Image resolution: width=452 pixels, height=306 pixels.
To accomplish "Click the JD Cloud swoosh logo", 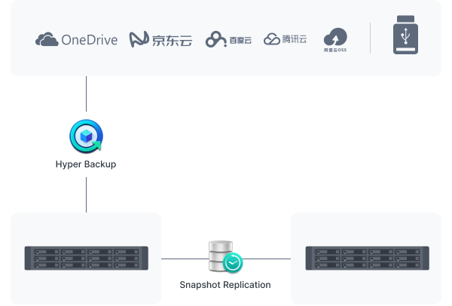I will pos(139,39).
